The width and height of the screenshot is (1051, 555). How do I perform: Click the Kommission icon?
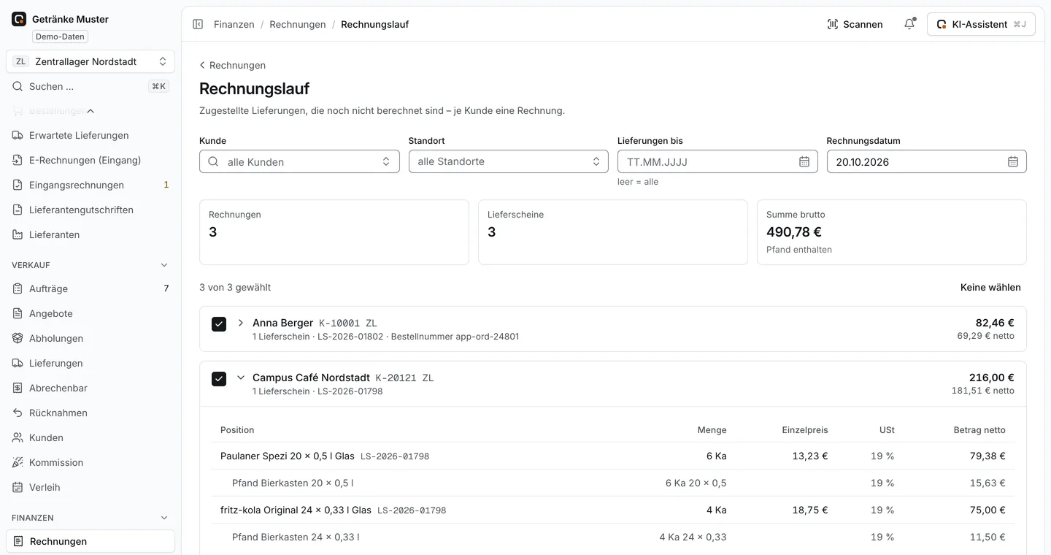pyautogui.click(x=18, y=462)
